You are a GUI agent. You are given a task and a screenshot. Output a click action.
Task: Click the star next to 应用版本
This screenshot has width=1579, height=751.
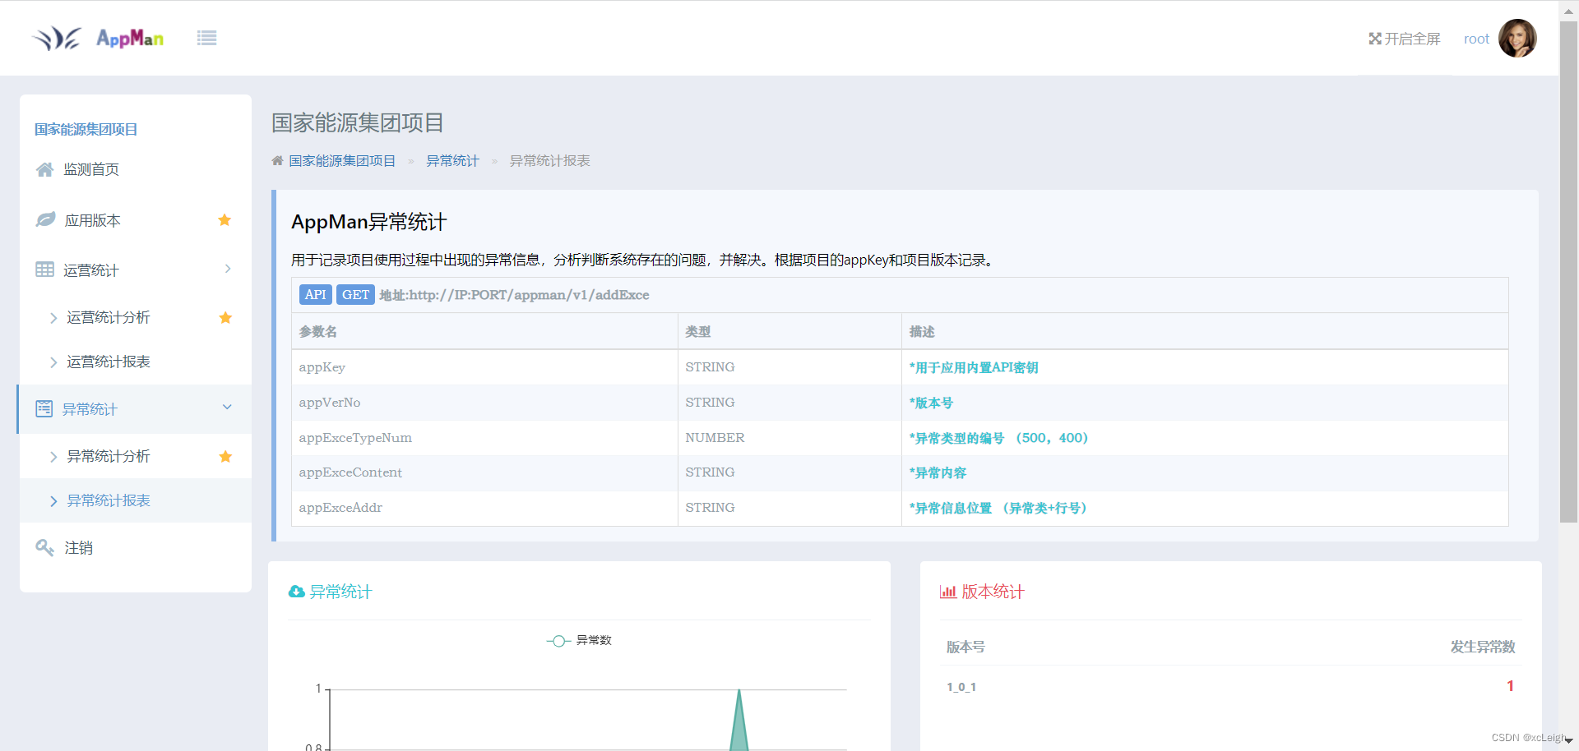pos(225,219)
